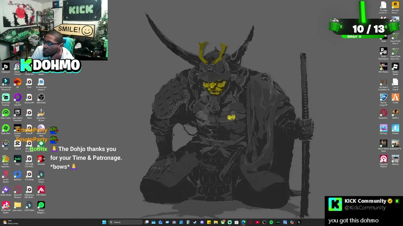Click the taskbar Search box

click(126, 222)
